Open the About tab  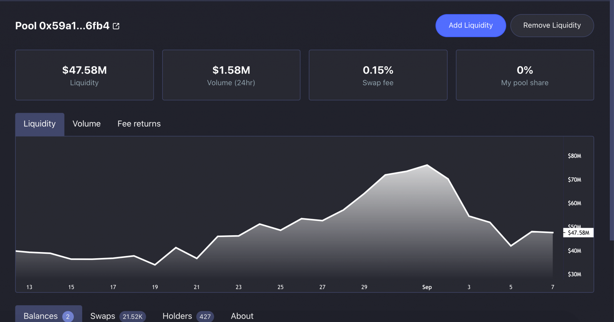tap(242, 316)
